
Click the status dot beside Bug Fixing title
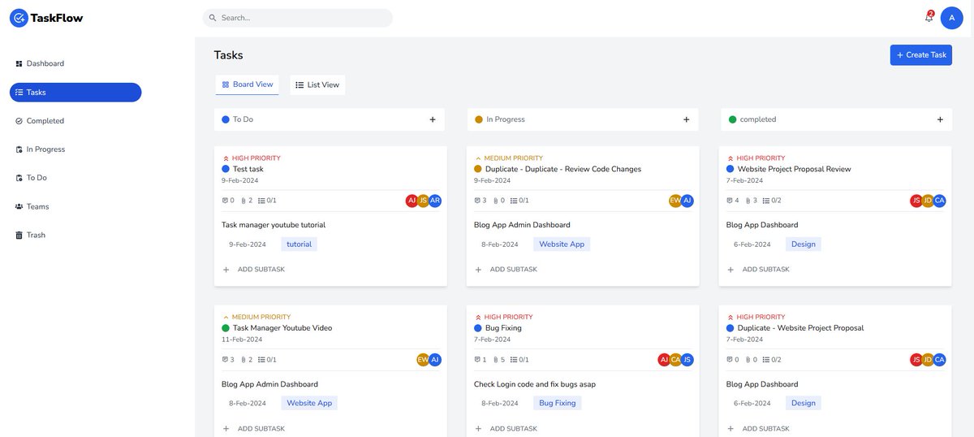tap(478, 328)
